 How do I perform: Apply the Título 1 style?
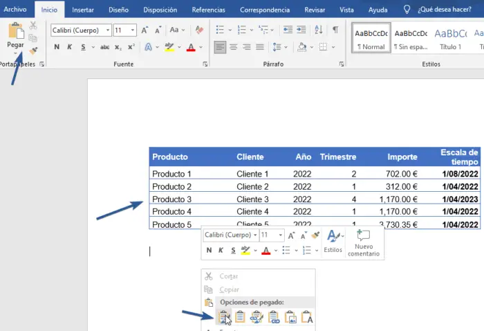[451, 38]
